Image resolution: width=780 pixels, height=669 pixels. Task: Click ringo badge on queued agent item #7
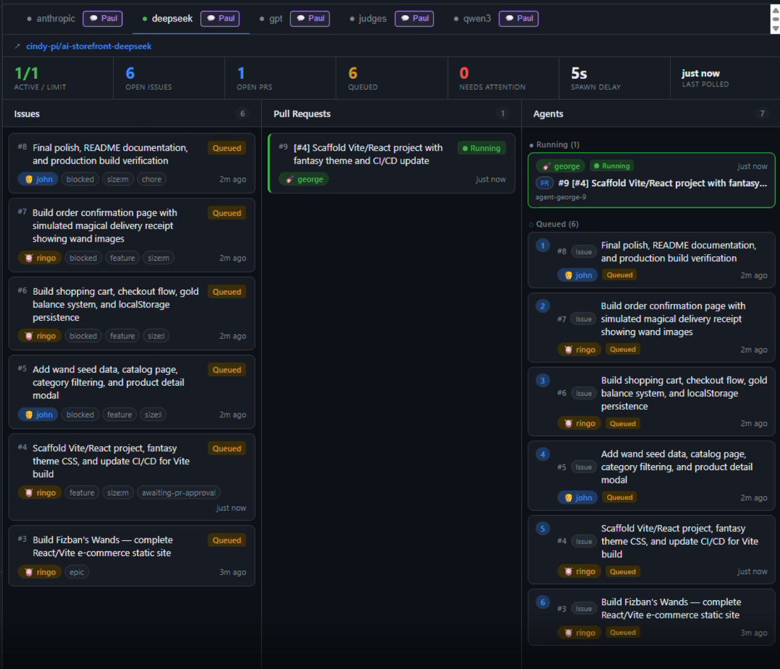(x=579, y=349)
